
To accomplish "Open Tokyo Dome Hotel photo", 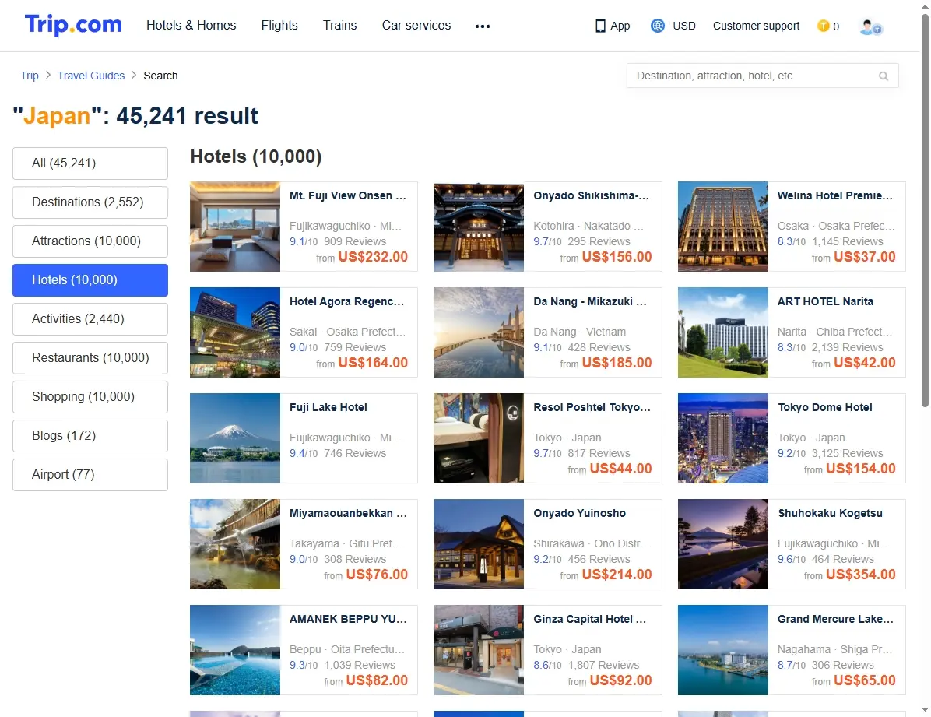I will coord(722,438).
